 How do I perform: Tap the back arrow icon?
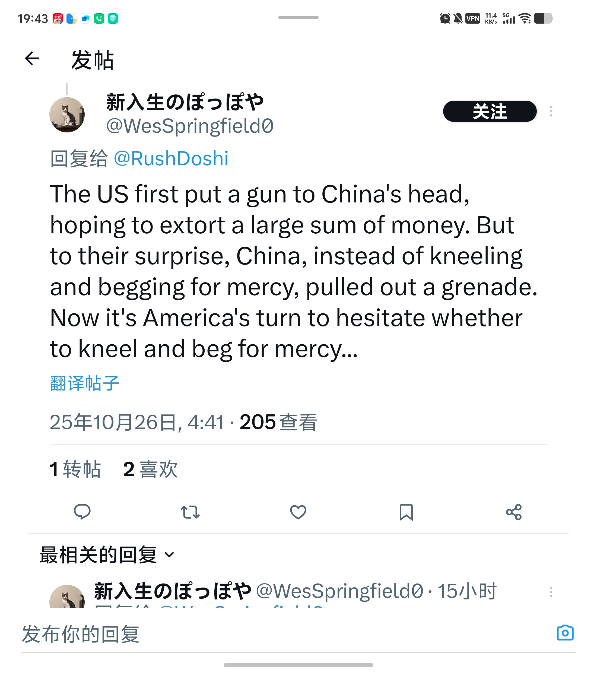(32, 59)
